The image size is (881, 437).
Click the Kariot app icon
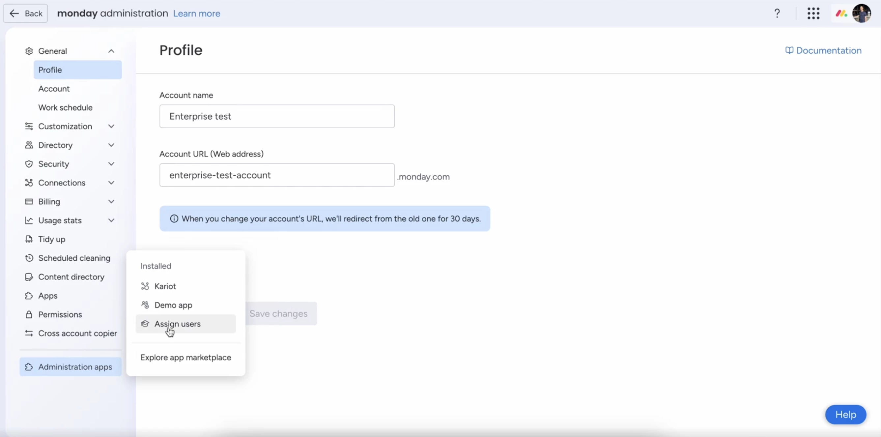tap(145, 286)
